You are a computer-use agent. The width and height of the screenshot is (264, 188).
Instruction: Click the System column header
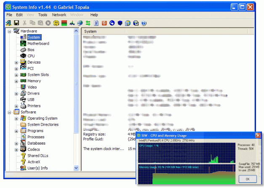pos(104,31)
